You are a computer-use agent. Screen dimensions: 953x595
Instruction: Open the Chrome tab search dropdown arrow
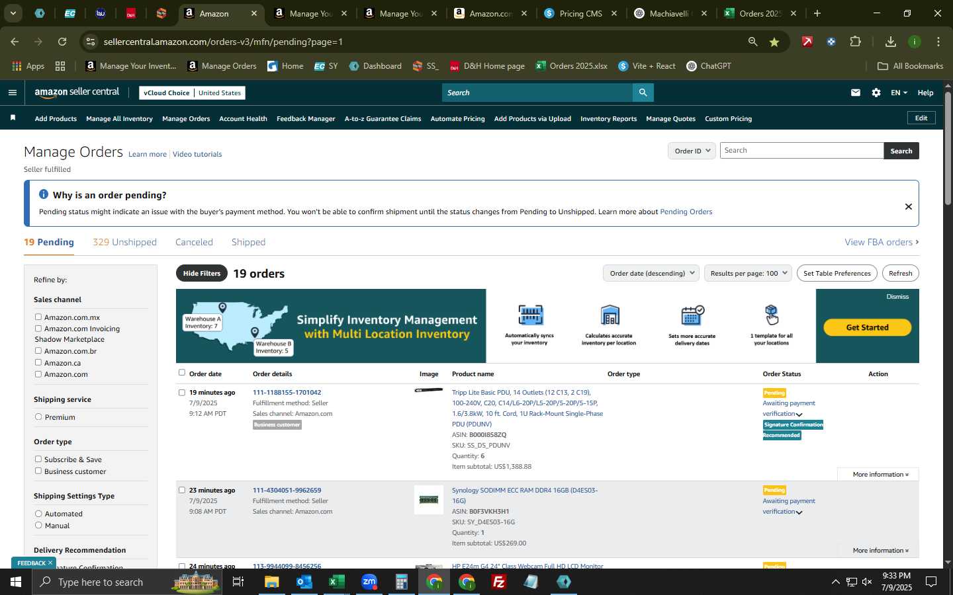pos(13,13)
